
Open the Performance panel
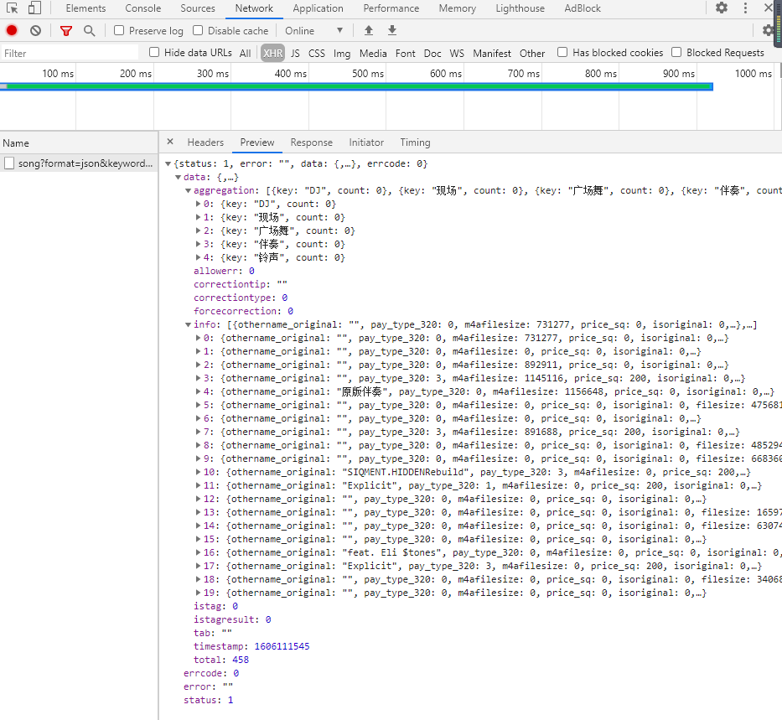(x=391, y=8)
